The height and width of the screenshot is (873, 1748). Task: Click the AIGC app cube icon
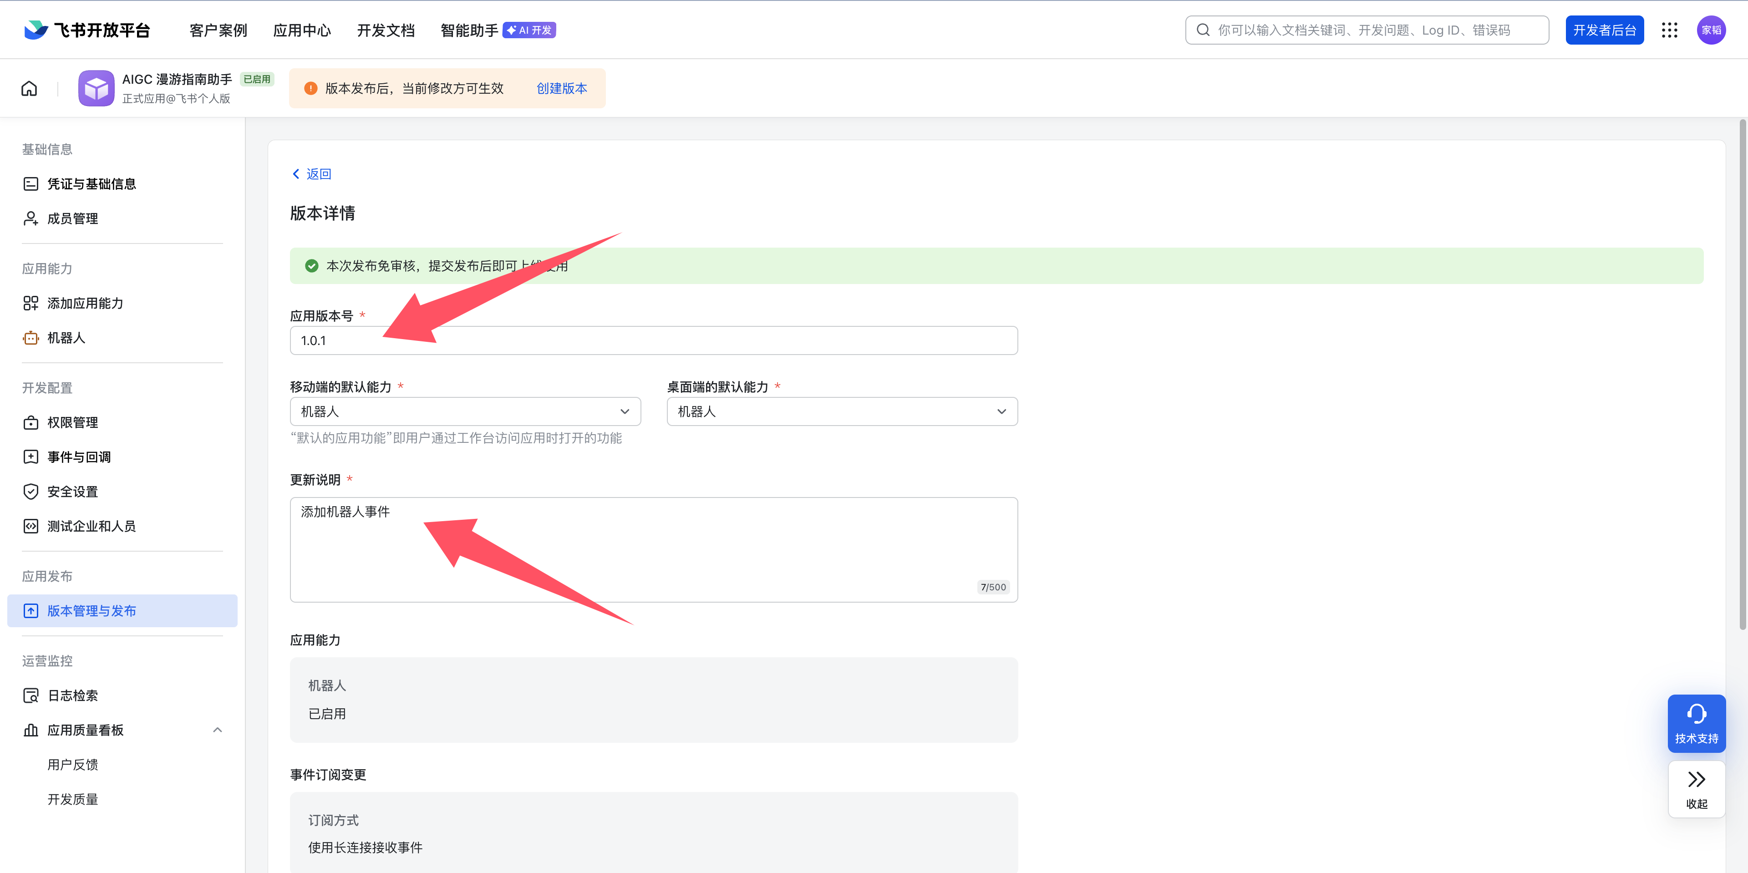(x=97, y=88)
